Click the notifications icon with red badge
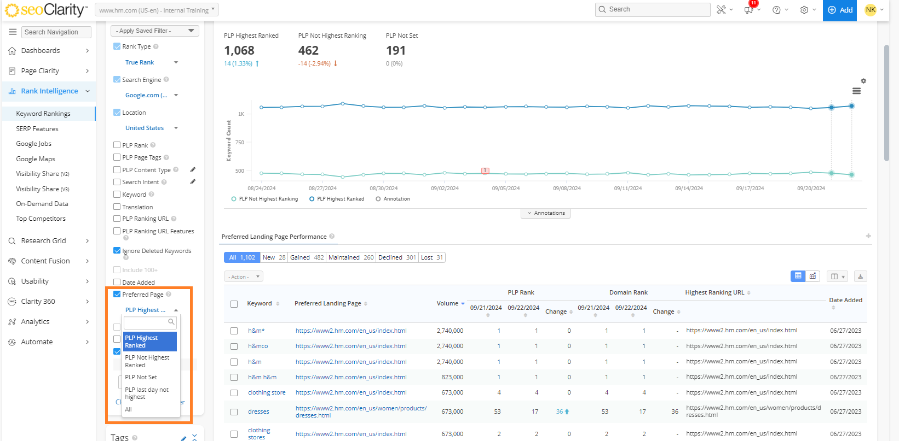 pos(749,9)
